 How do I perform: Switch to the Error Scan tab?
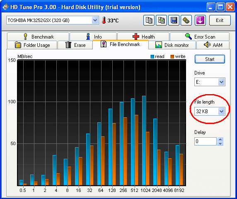pos(200,36)
